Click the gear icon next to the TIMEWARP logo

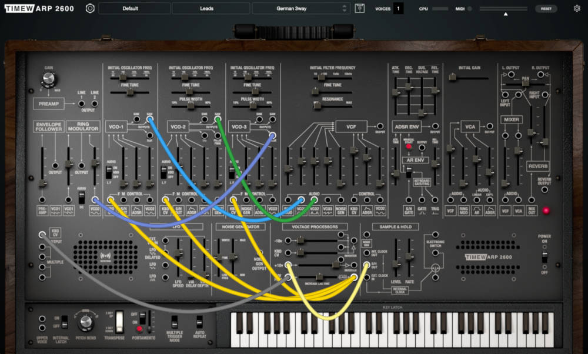(90, 8)
